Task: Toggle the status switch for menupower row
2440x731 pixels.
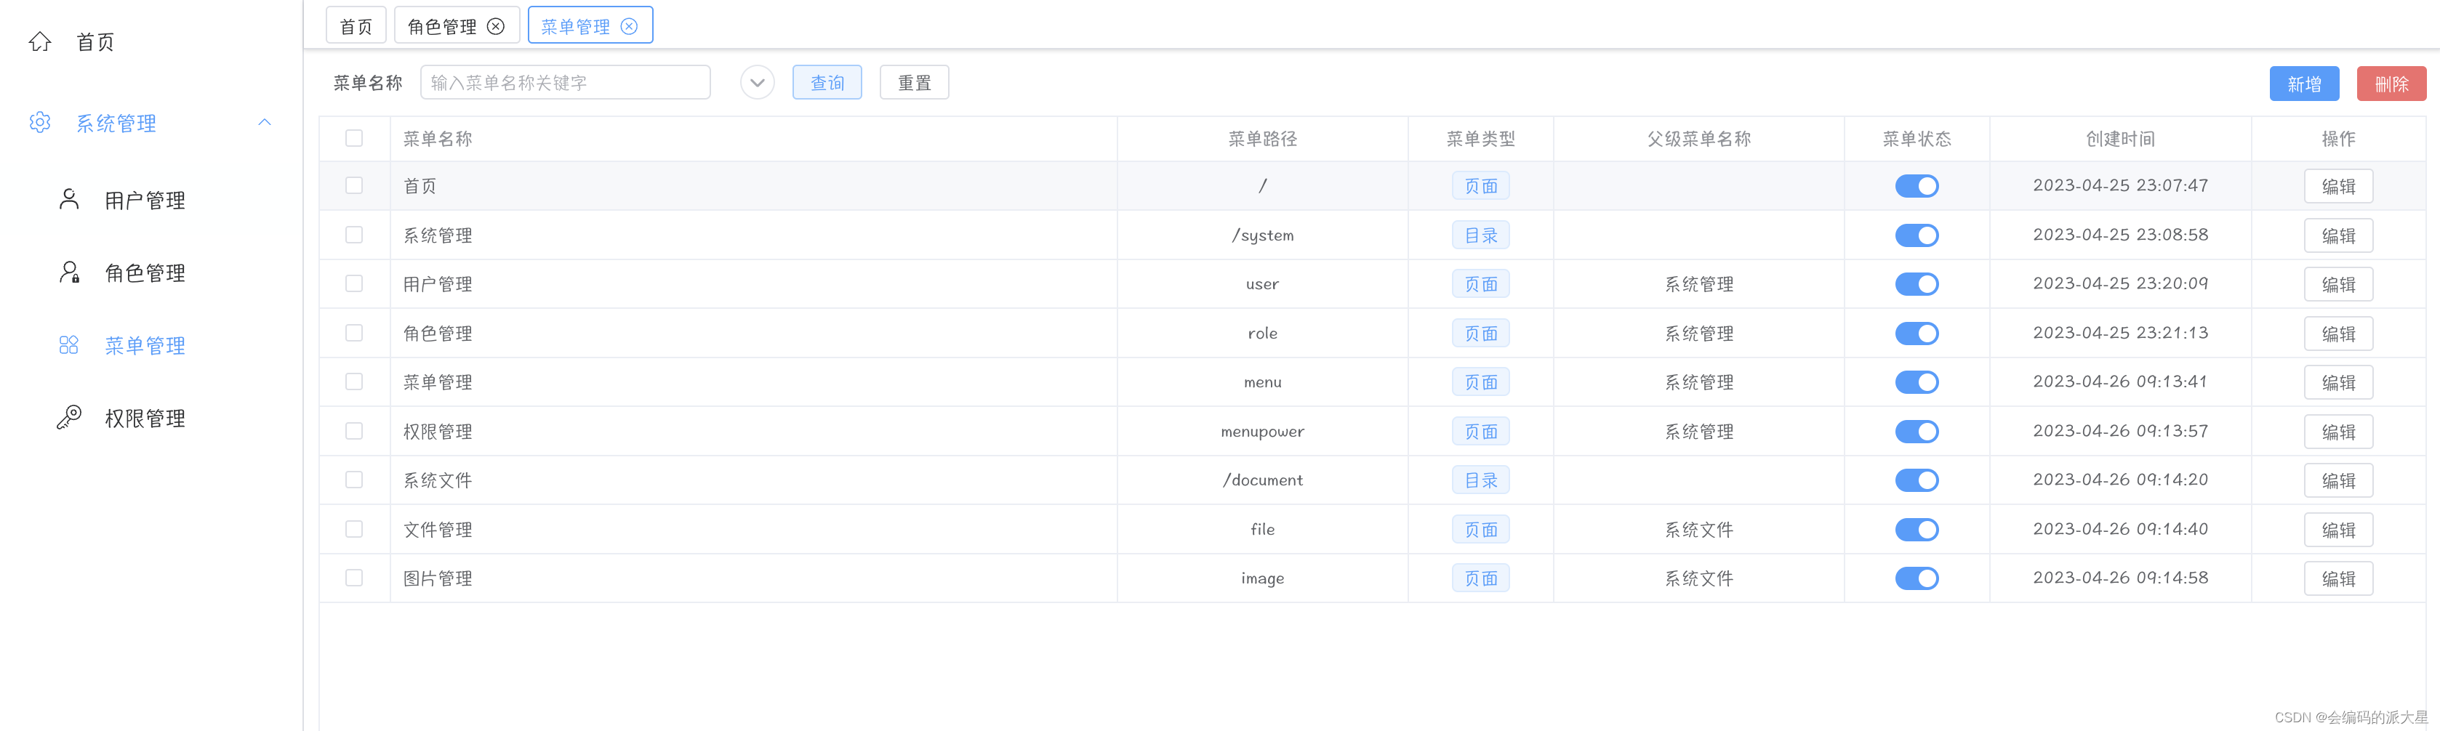Action: [x=1917, y=431]
